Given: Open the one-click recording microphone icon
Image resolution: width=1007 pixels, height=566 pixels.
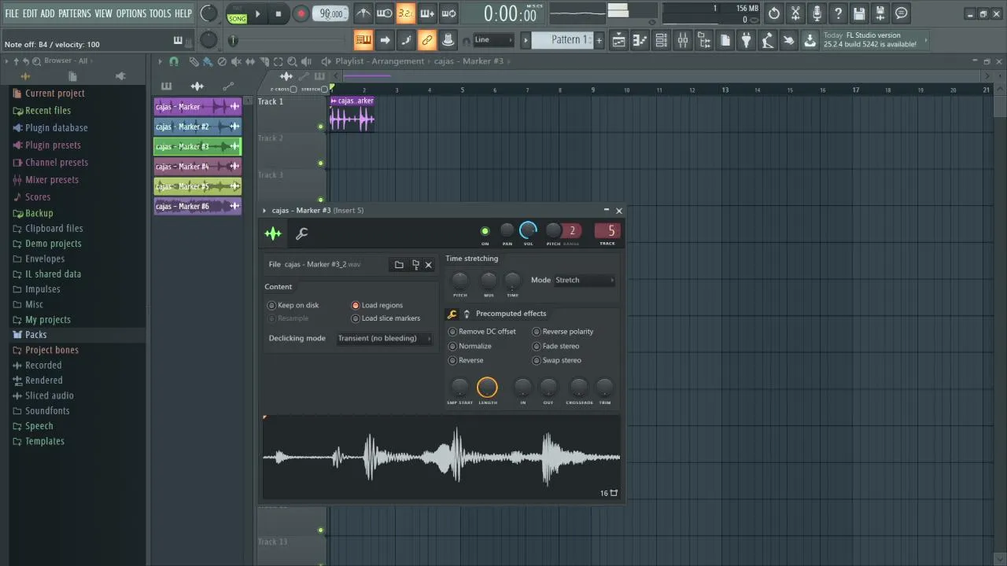Looking at the screenshot, I should (x=817, y=13).
